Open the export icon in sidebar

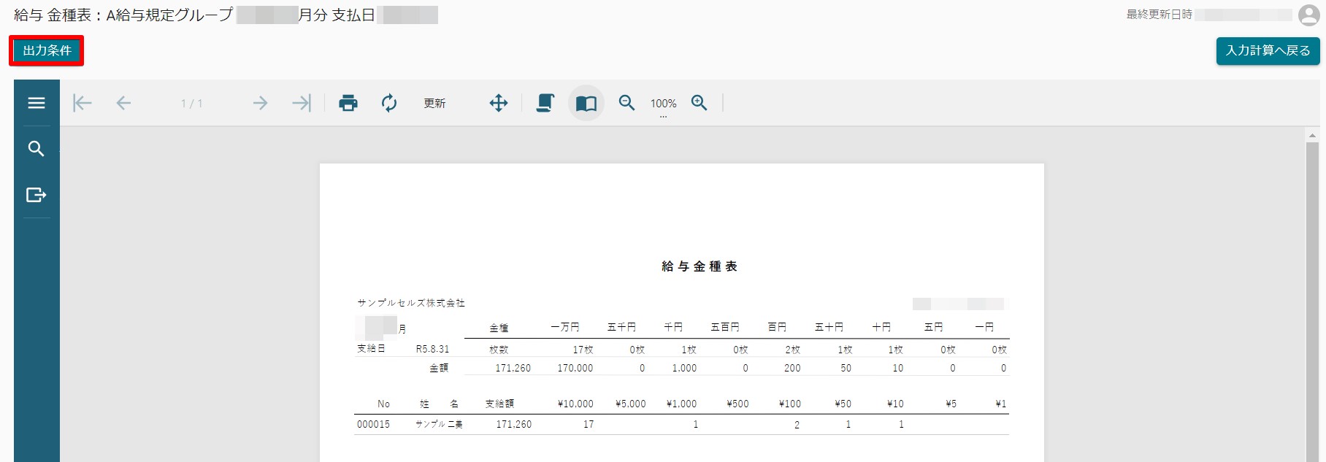click(37, 195)
